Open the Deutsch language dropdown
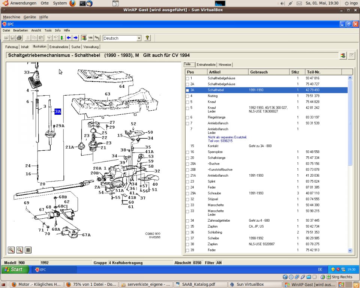This screenshot has width=360, height=288. pos(139,38)
